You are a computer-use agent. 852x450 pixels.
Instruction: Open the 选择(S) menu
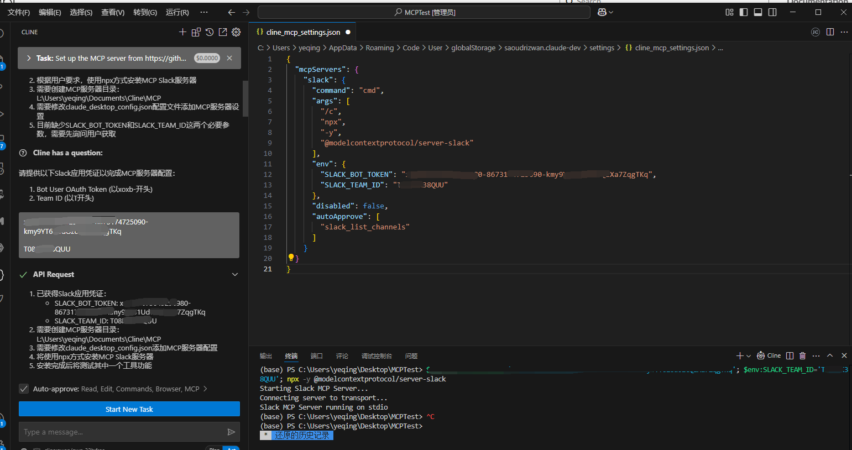(x=81, y=12)
